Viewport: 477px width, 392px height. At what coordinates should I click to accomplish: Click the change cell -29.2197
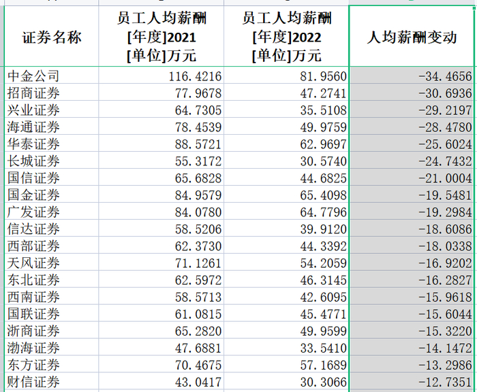(x=412, y=109)
